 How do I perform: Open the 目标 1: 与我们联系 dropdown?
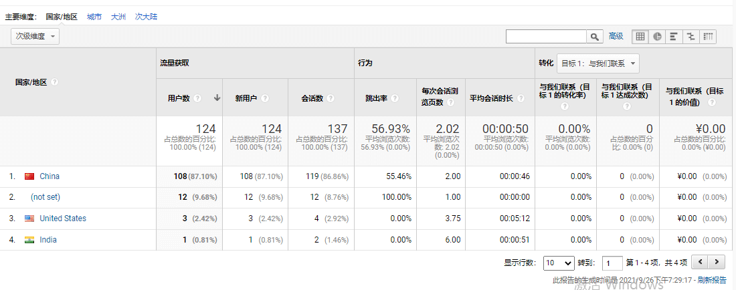point(598,63)
